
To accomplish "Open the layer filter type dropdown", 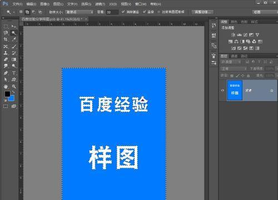I will (x=231, y=62).
